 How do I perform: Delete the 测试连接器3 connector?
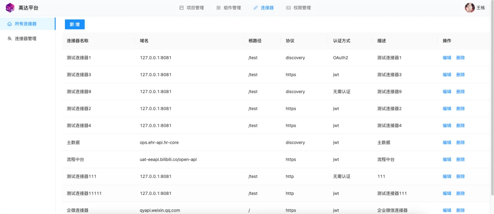(x=460, y=75)
